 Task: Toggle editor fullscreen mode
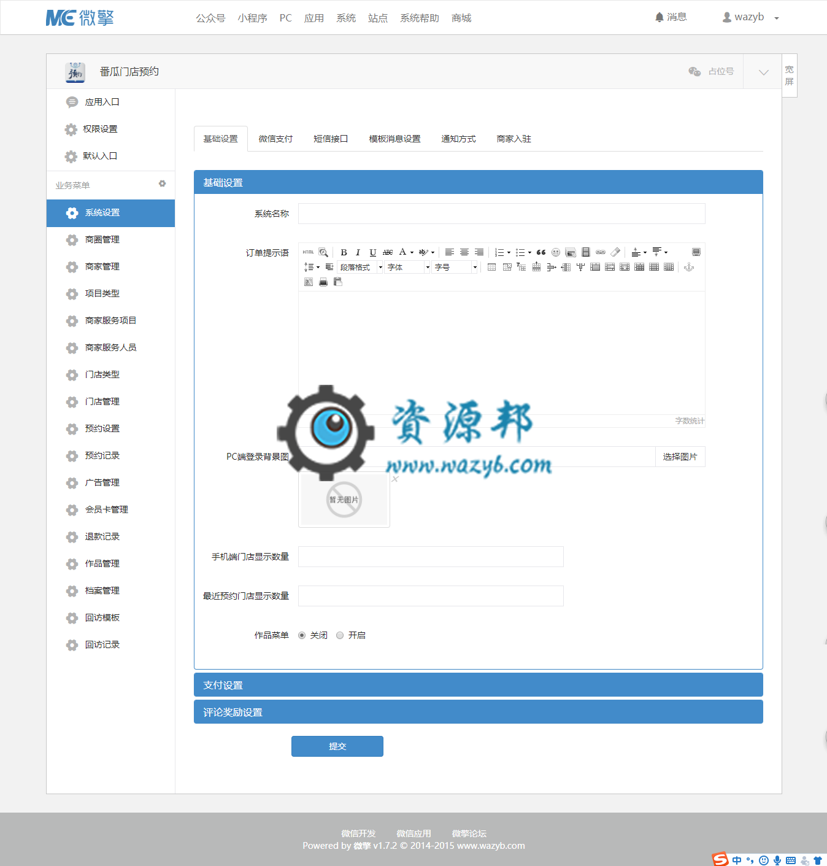pos(696,252)
